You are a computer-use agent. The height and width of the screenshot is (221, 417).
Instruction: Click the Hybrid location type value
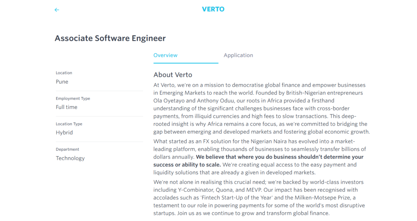(x=64, y=132)
